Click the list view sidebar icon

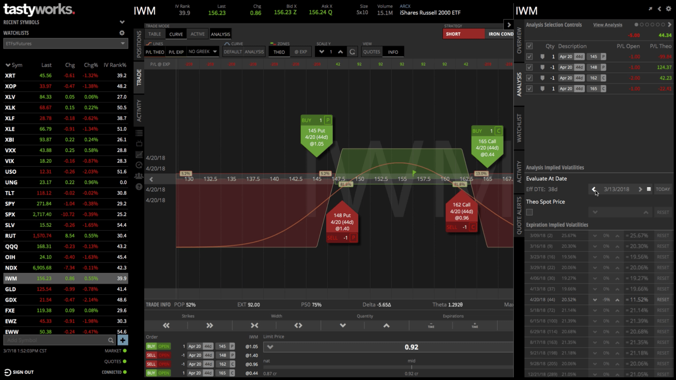(139, 133)
